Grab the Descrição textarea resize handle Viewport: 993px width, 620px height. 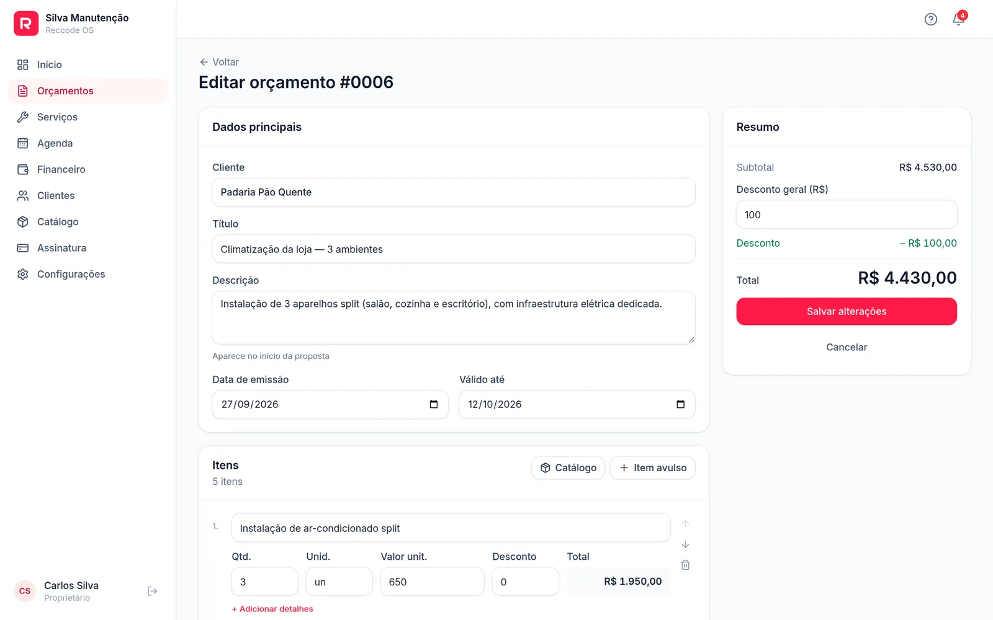[691, 339]
